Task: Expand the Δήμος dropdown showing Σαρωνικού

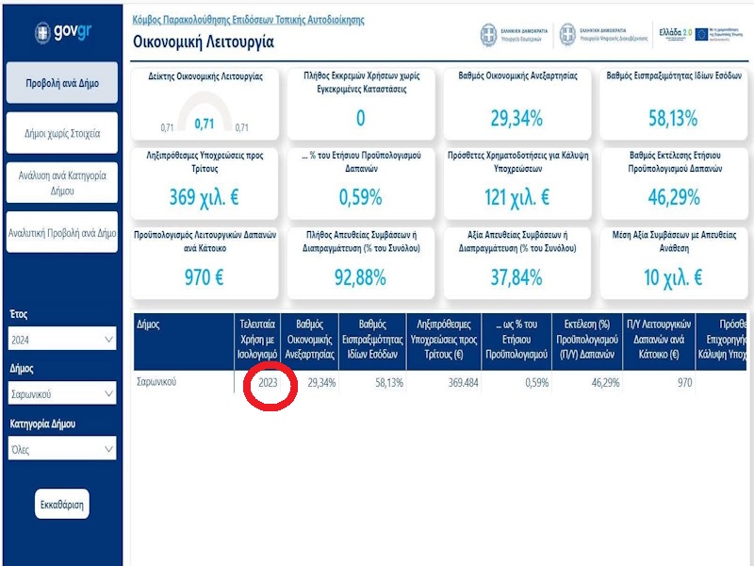Action: [61, 394]
